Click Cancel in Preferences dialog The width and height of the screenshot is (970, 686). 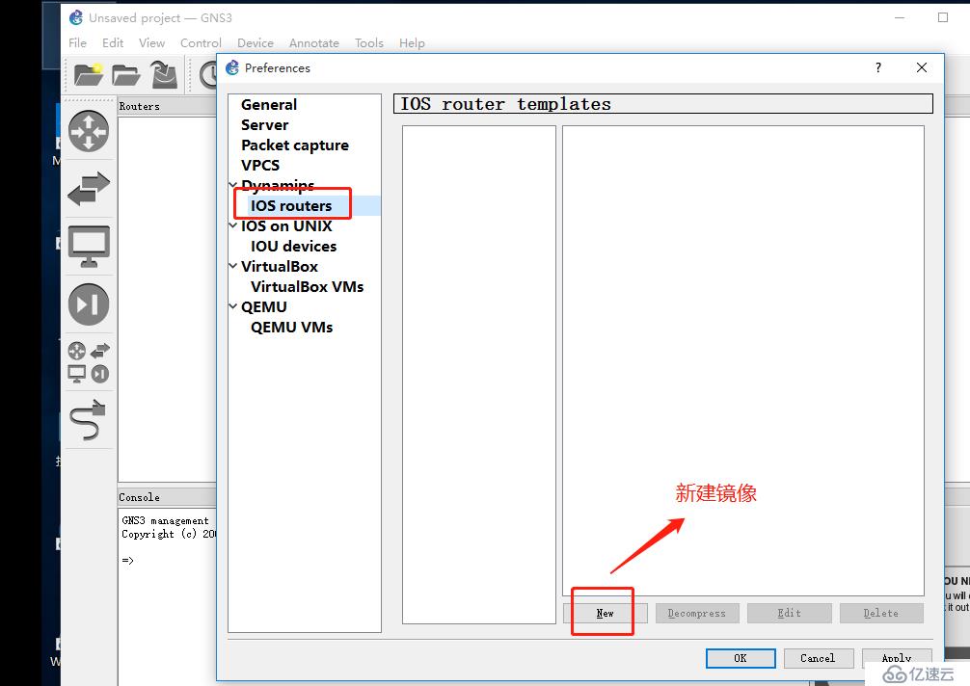tap(818, 658)
